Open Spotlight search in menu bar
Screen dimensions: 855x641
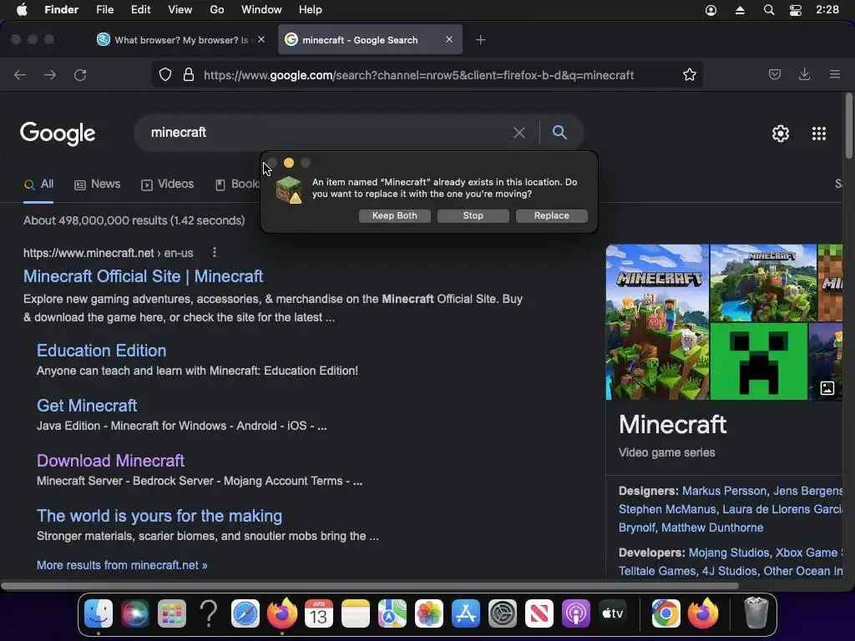[769, 10]
